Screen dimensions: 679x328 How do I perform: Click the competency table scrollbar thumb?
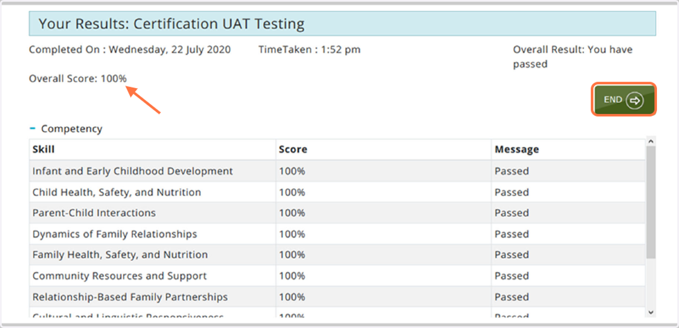click(x=650, y=204)
